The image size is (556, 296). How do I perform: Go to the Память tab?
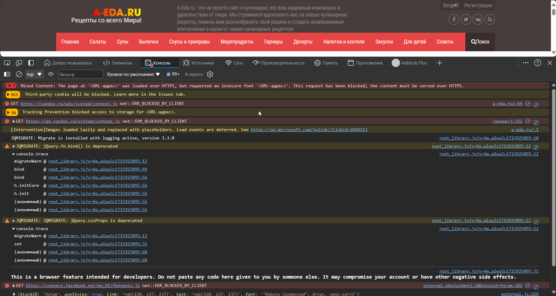click(x=326, y=63)
